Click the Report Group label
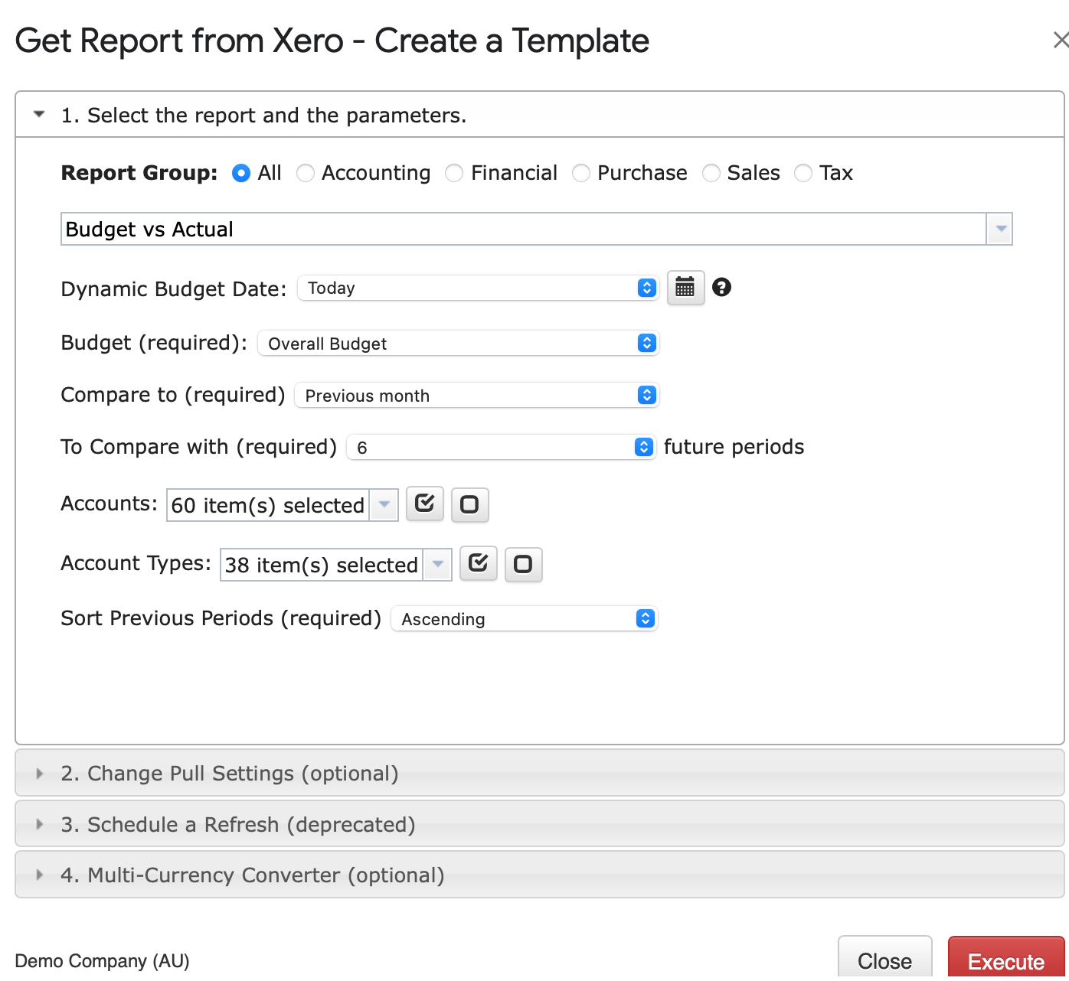This screenshot has height=981, width=1069. point(139,173)
